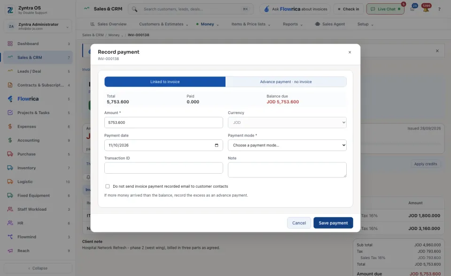The width and height of the screenshot is (451, 276).
Task: Click into the Amount field
Action: [163, 123]
